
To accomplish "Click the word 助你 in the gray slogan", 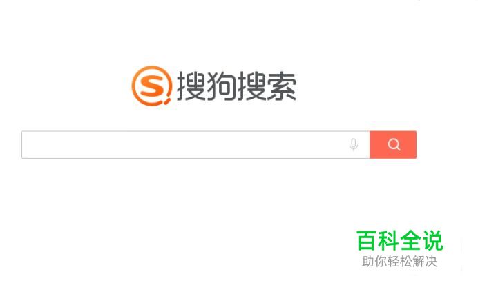I will [x=374, y=262].
